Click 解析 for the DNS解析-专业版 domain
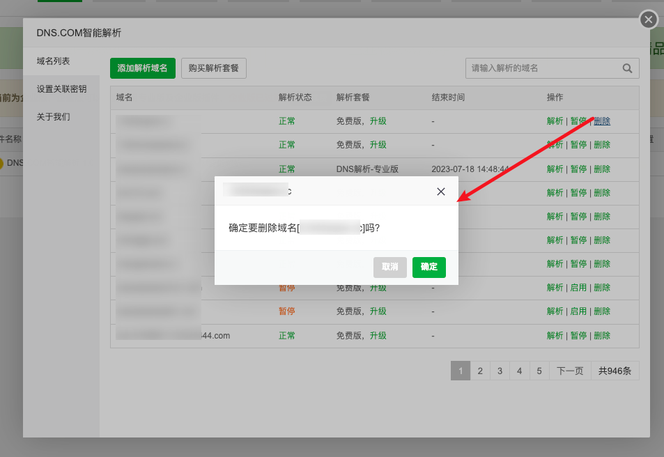Image resolution: width=664 pixels, height=457 pixels. click(x=555, y=169)
